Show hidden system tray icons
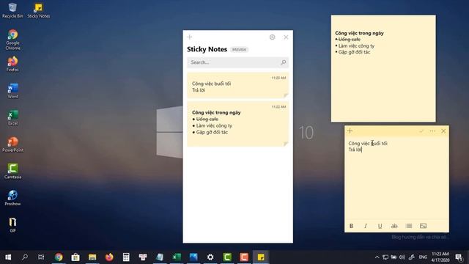 377,257
